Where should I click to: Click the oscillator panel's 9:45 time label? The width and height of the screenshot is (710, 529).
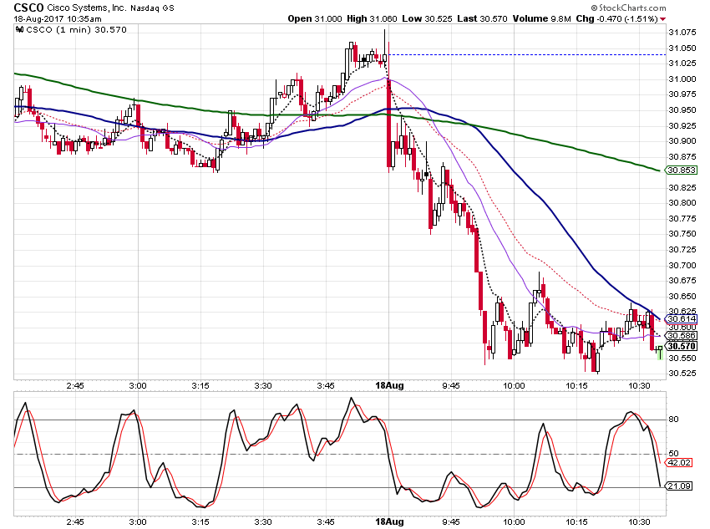pos(451,521)
